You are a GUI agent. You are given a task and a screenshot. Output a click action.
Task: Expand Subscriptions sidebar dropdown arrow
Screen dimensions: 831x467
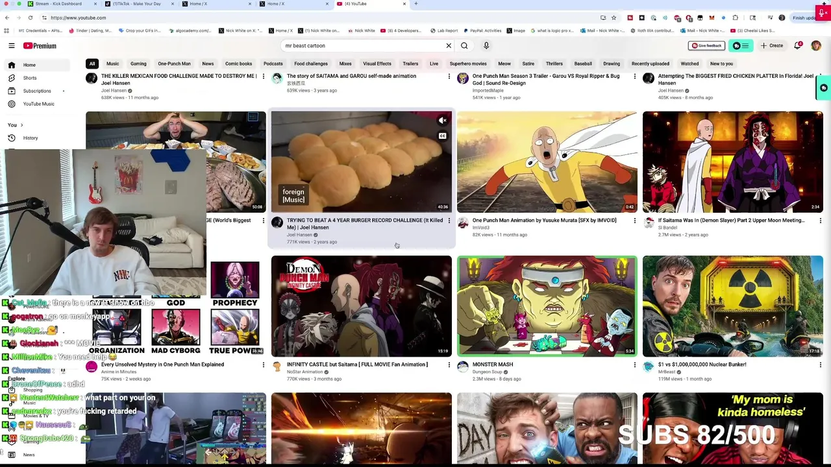tap(63, 91)
